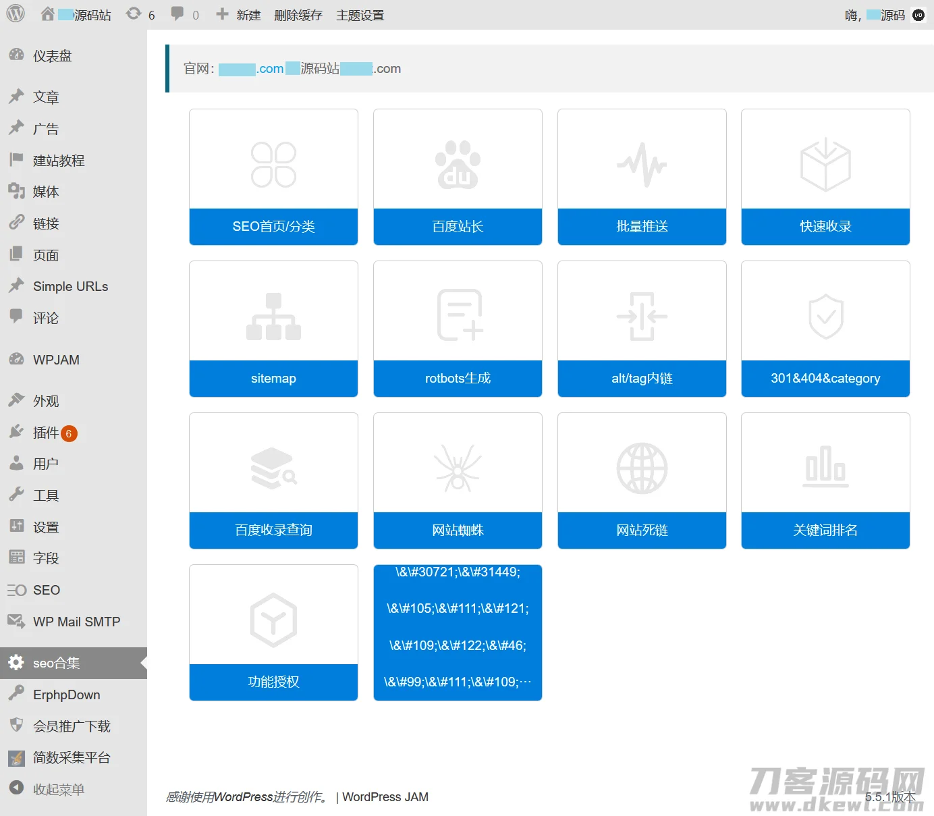Image resolution: width=934 pixels, height=816 pixels.
Task: Open the rotbots生成 tool
Action: [x=457, y=379]
